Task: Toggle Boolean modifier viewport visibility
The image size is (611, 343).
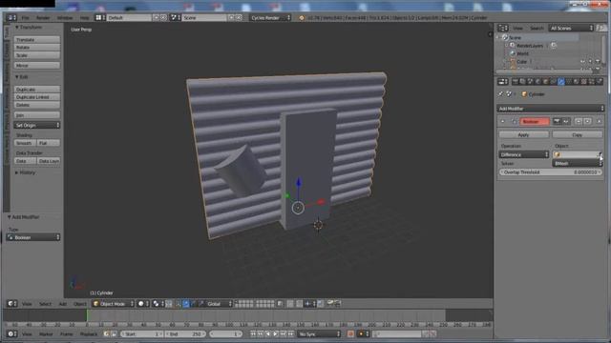Action: tap(565, 122)
